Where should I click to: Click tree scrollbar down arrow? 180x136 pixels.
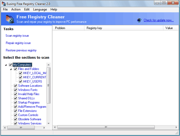[49, 124]
